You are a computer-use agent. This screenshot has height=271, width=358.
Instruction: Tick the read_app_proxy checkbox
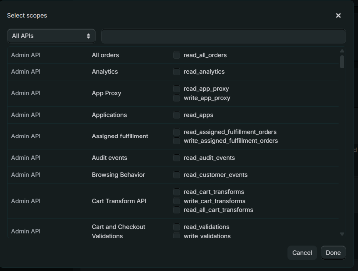177,89
